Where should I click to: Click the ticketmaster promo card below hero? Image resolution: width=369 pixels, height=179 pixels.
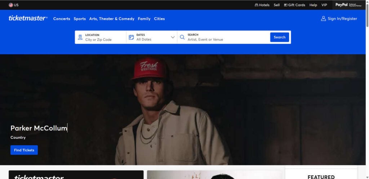coord(76,175)
